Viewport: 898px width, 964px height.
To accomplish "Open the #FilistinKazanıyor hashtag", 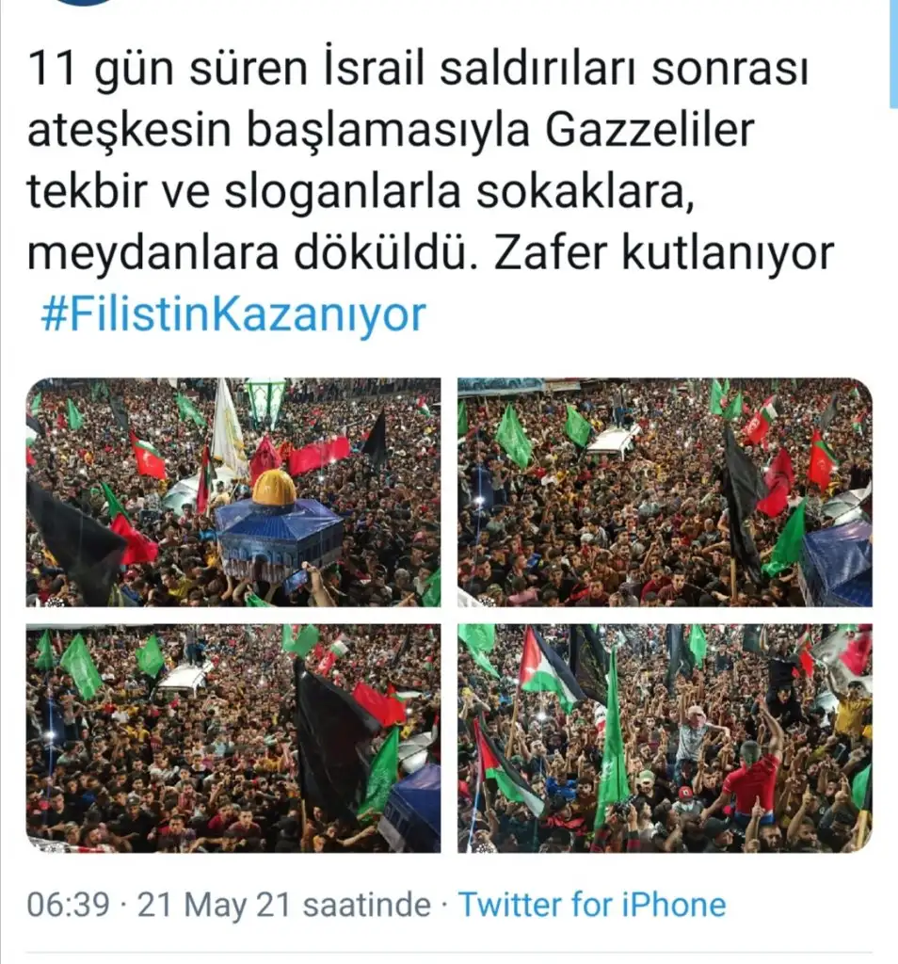I will click(233, 314).
